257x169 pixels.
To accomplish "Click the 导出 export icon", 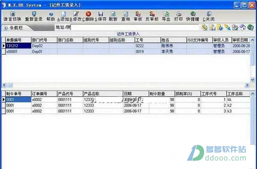I will pos(166,14).
